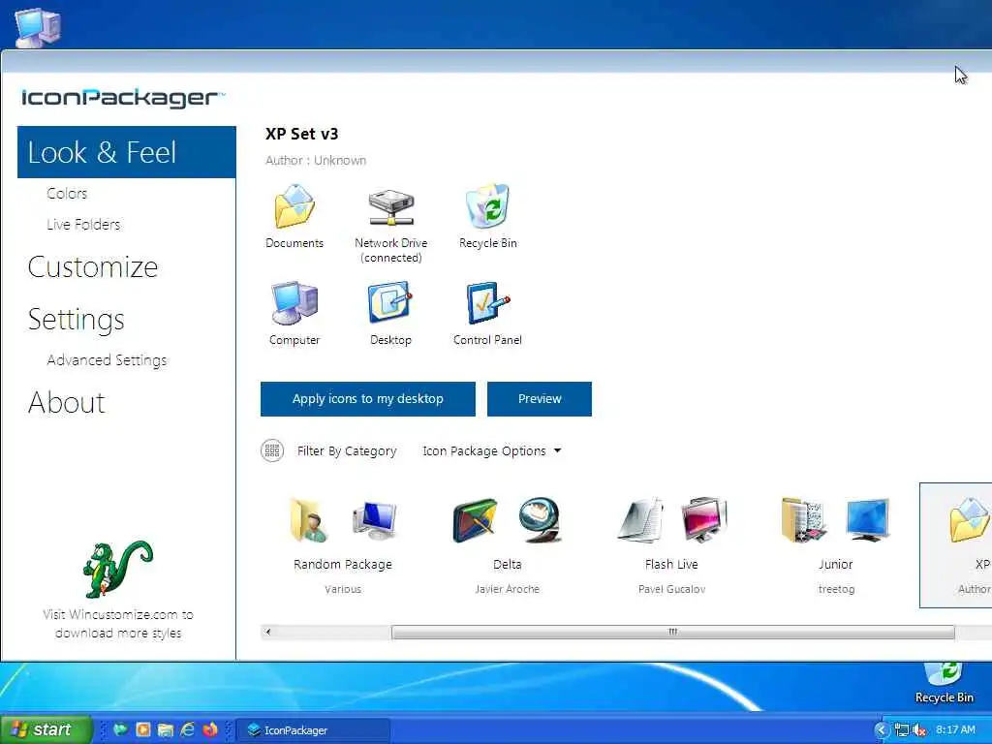Click the Preview button

(540, 398)
